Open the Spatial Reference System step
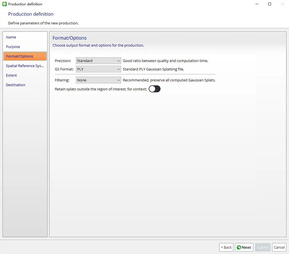289x254 pixels. click(25, 66)
